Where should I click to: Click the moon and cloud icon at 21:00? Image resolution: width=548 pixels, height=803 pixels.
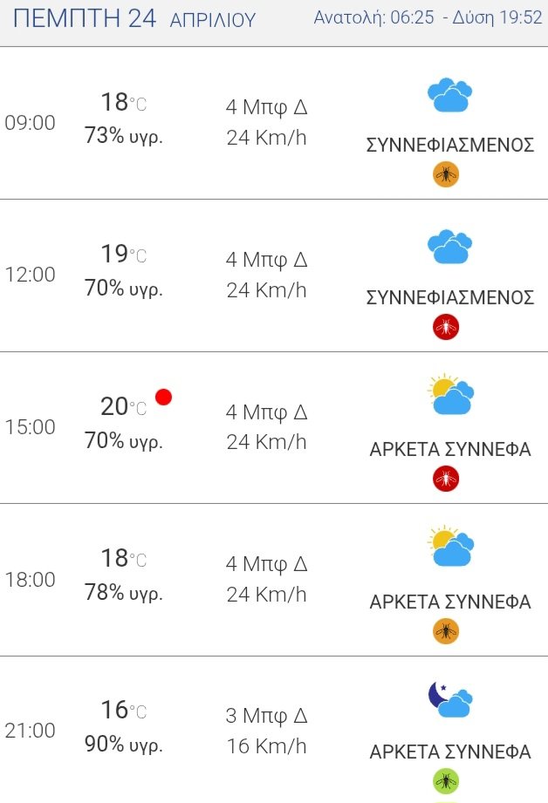[450, 699]
